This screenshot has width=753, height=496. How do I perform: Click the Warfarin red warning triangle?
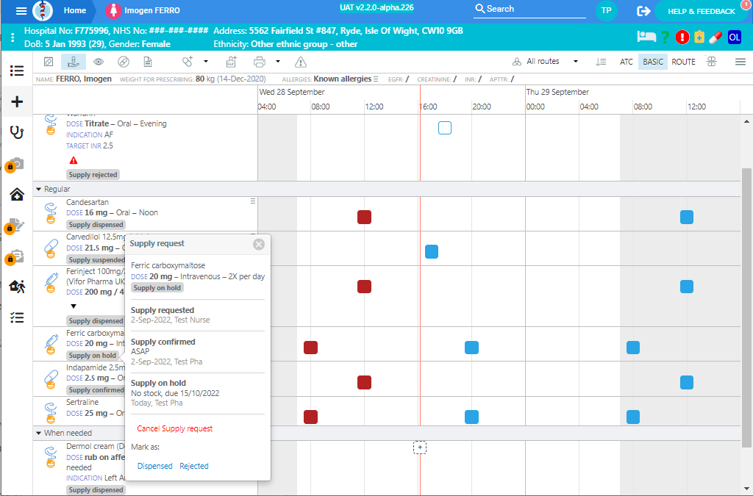74,160
